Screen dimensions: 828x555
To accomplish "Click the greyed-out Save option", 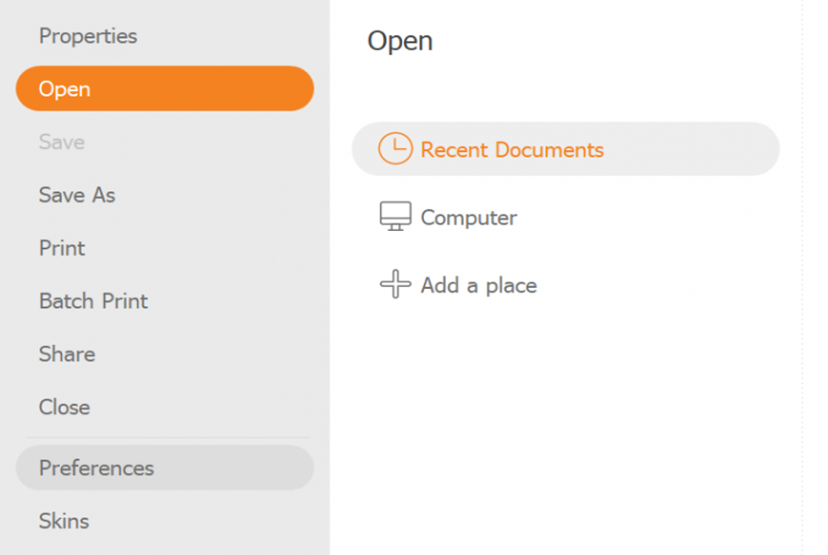I will click(62, 142).
